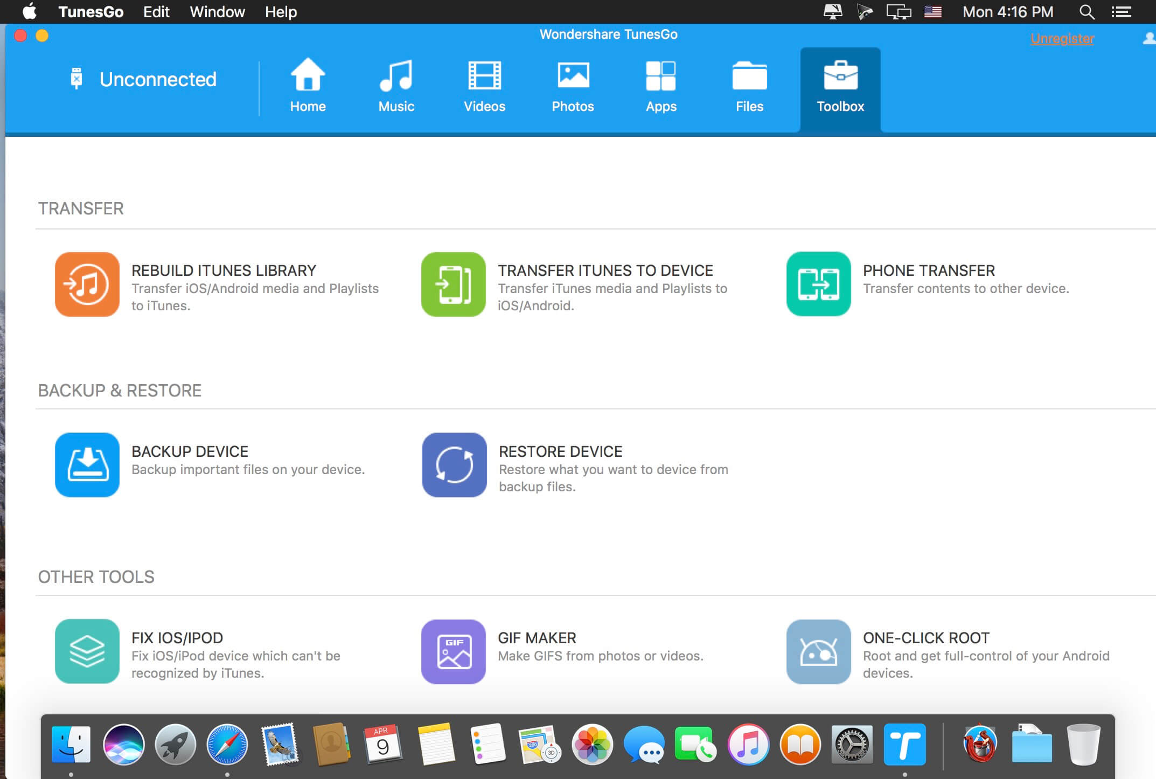Image resolution: width=1156 pixels, height=779 pixels.
Task: Switch to the Home tab
Action: pos(308,86)
